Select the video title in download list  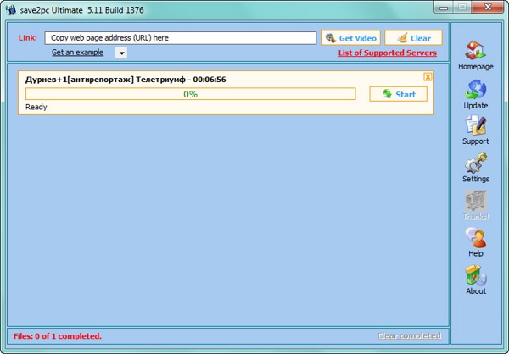[x=126, y=80]
